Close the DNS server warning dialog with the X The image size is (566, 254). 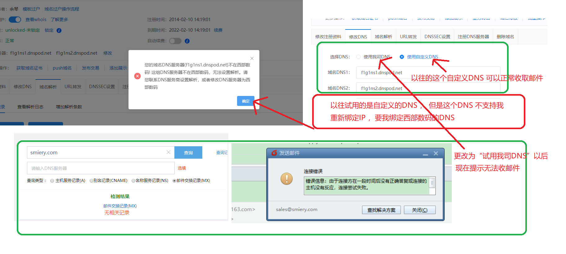pyautogui.click(x=252, y=58)
